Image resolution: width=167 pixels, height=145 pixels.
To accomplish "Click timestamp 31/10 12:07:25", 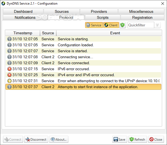I will 25,75.
